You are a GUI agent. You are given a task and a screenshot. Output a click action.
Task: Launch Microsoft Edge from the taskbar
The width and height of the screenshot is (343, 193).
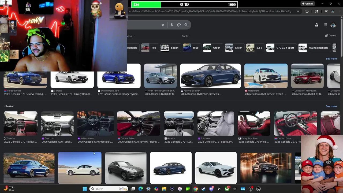(140, 189)
